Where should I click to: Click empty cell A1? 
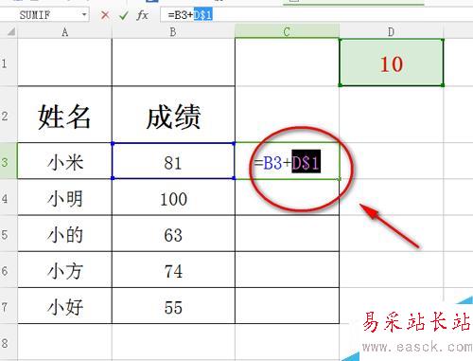tap(64, 63)
